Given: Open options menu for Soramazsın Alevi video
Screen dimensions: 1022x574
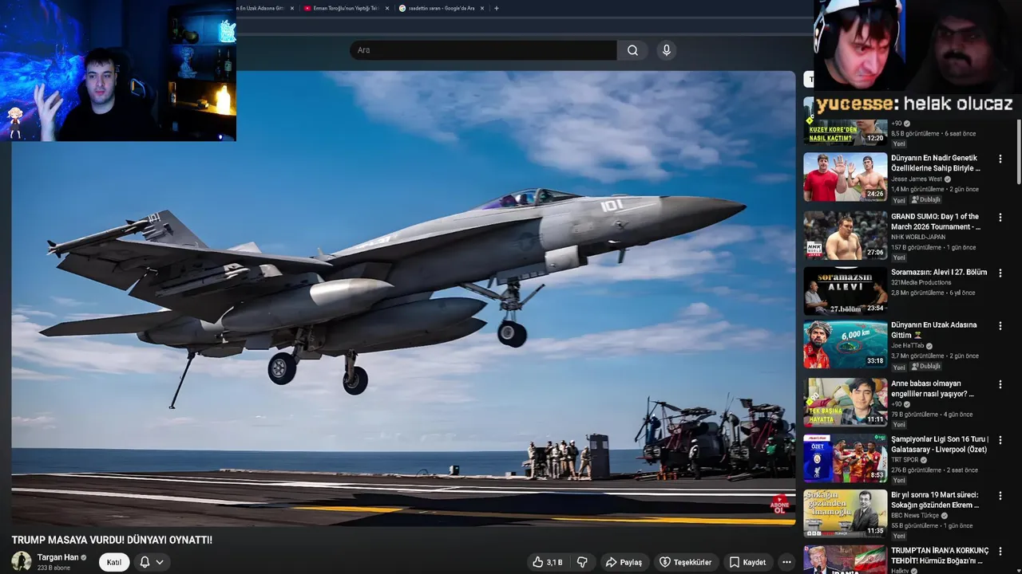Looking at the screenshot, I should tap(1000, 273).
